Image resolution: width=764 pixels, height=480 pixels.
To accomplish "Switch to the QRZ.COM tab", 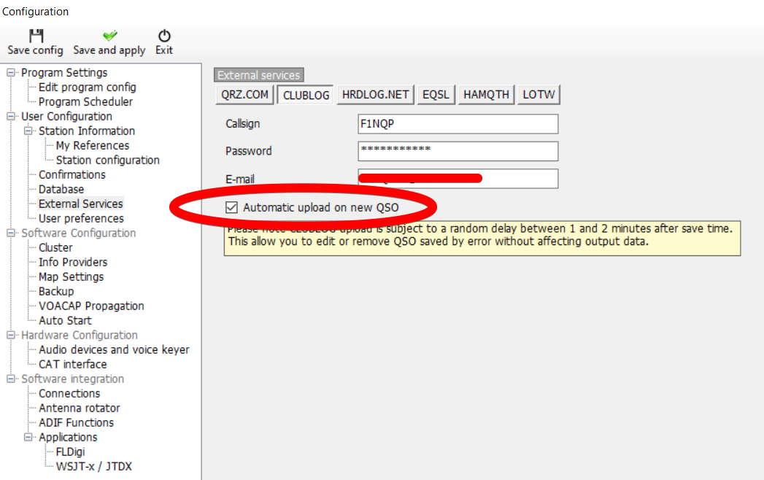I will 244,95.
